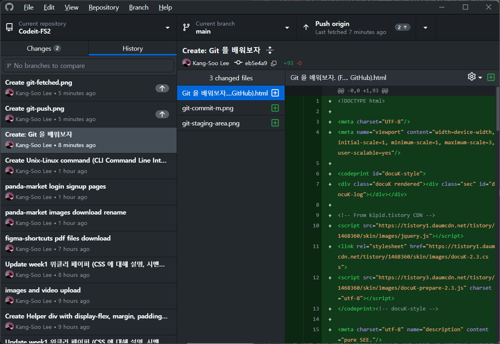Click the push arrow icon beside Push origin
Image resolution: width=500 pixels, height=344 pixels.
pos(306,28)
